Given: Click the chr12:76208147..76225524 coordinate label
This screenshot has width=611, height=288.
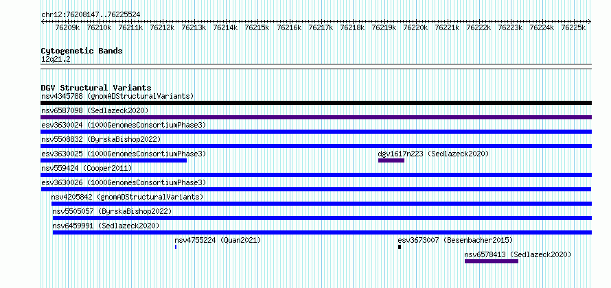Looking at the screenshot, I should 91,15.
